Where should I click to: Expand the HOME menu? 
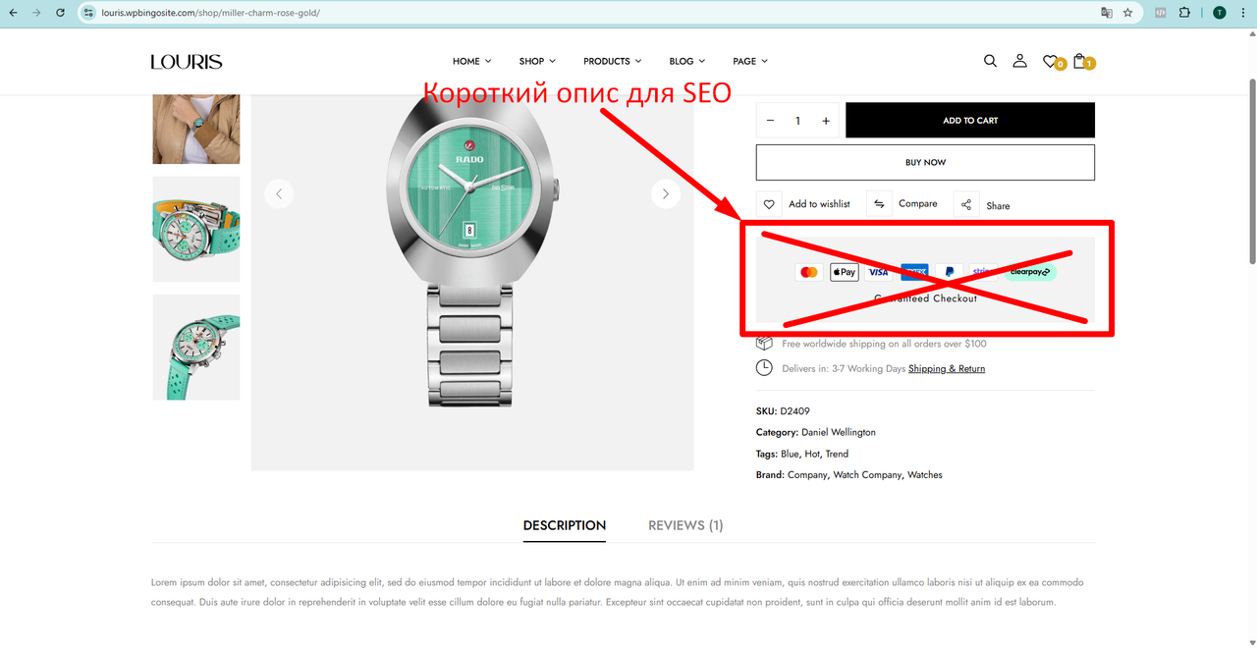pyautogui.click(x=472, y=61)
